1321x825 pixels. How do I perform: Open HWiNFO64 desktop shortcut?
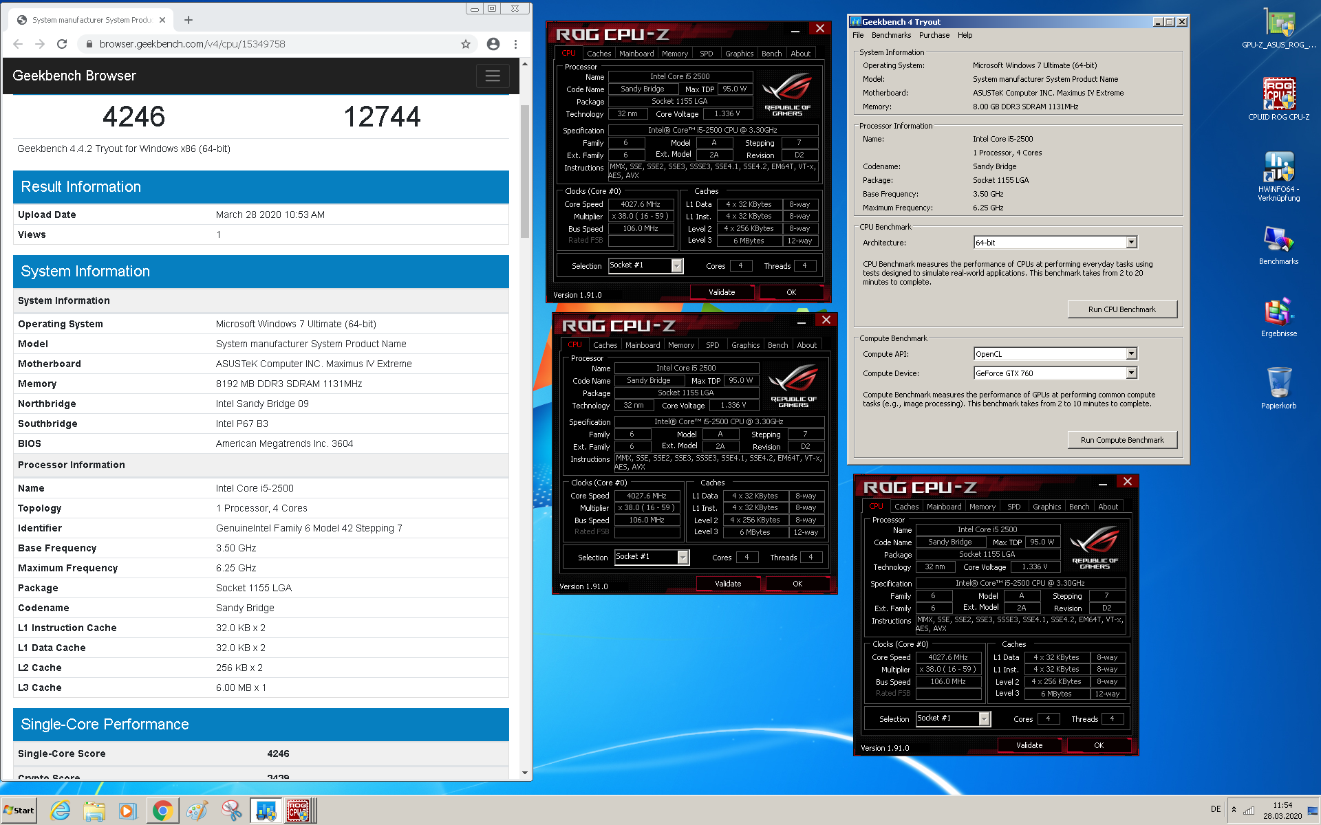click(x=1278, y=176)
